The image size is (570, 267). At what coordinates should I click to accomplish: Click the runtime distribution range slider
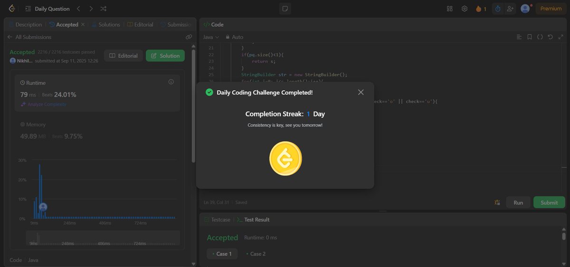(x=103, y=238)
